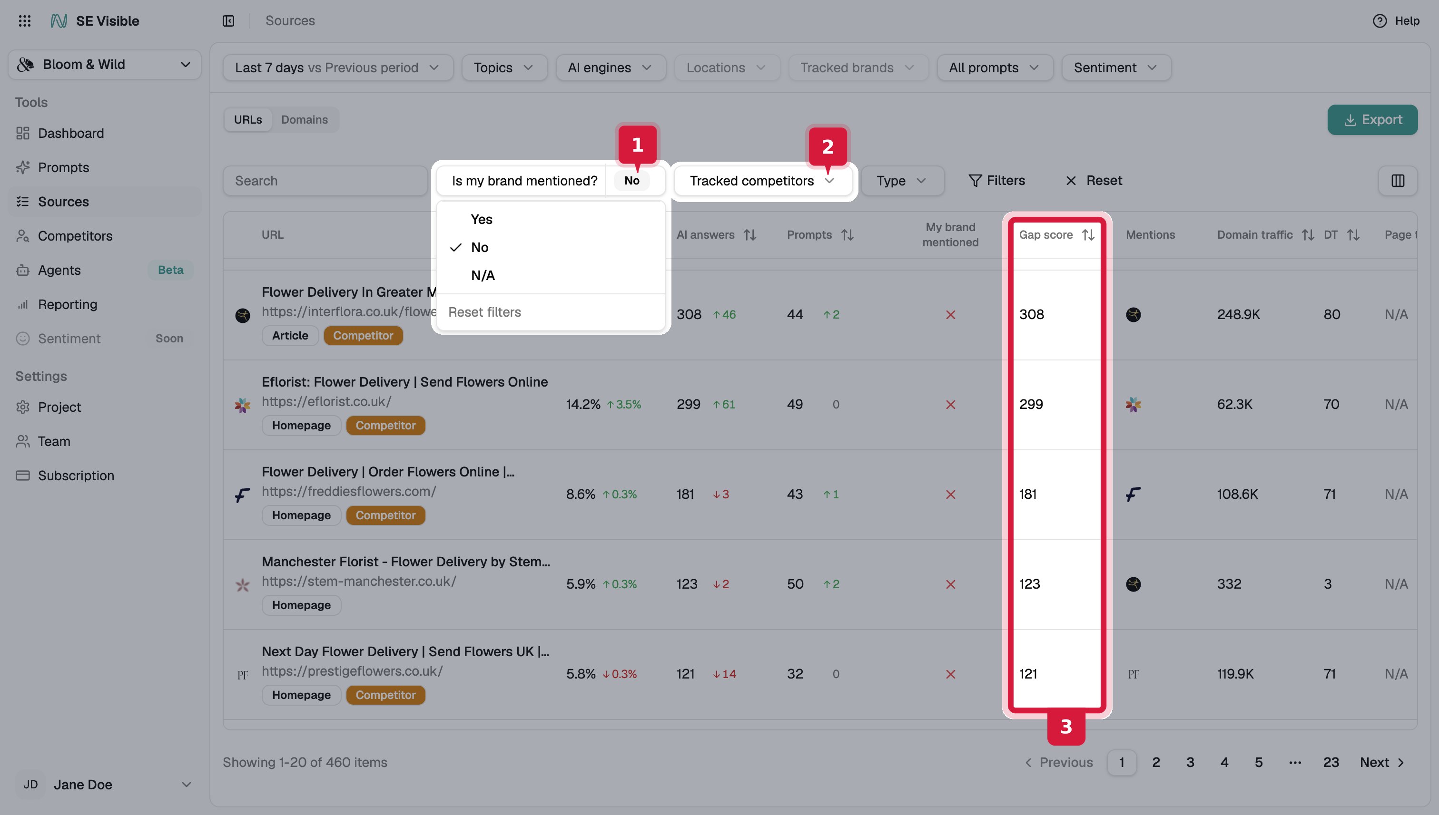The width and height of the screenshot is (1439, 815).
Task: Open the apps grid menu icon
Action: [25, 21]
